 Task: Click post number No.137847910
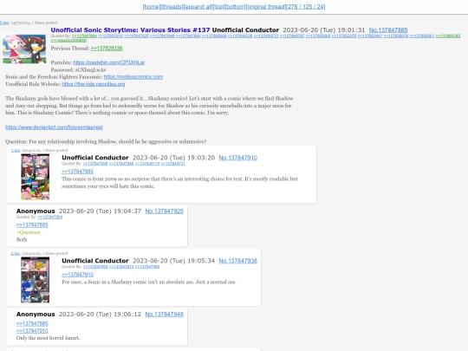[x=237, y=158]
